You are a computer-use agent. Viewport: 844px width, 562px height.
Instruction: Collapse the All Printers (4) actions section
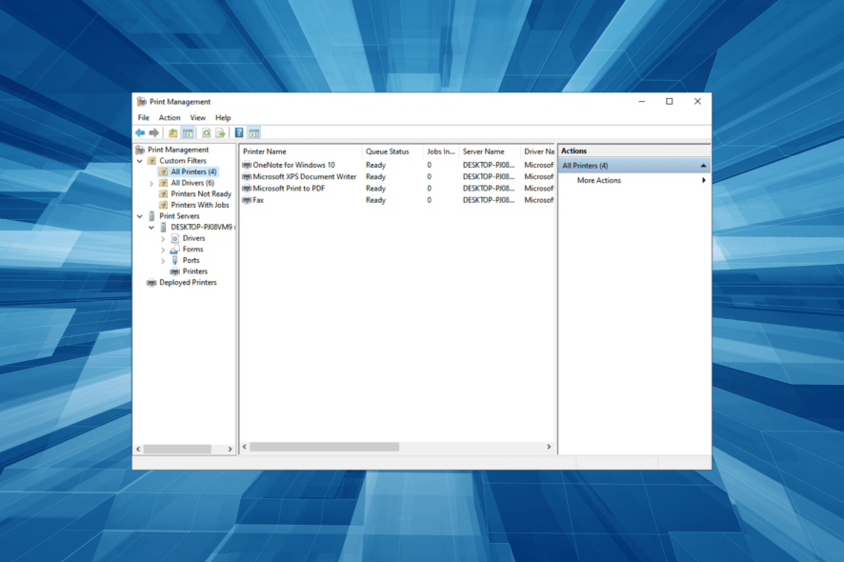pos(701,165)
